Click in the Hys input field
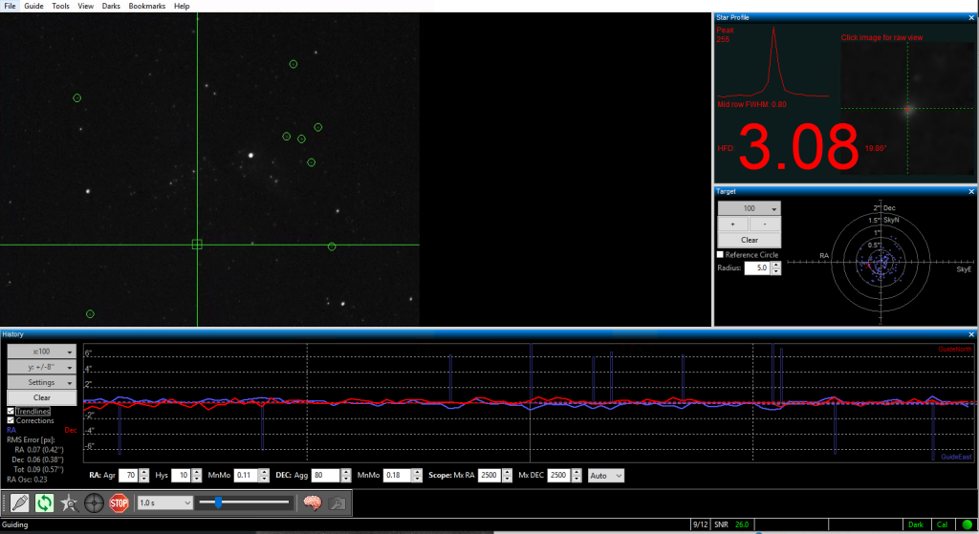The height and width of the screenshot is (534, 979). [x=181, y=476]
